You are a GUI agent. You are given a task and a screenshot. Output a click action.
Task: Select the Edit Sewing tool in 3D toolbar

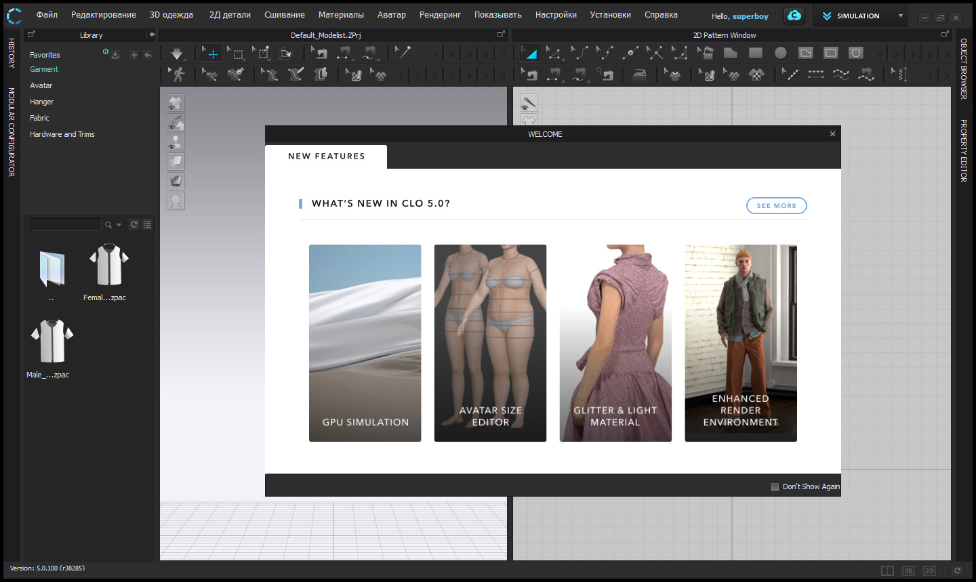coord(319,54)
